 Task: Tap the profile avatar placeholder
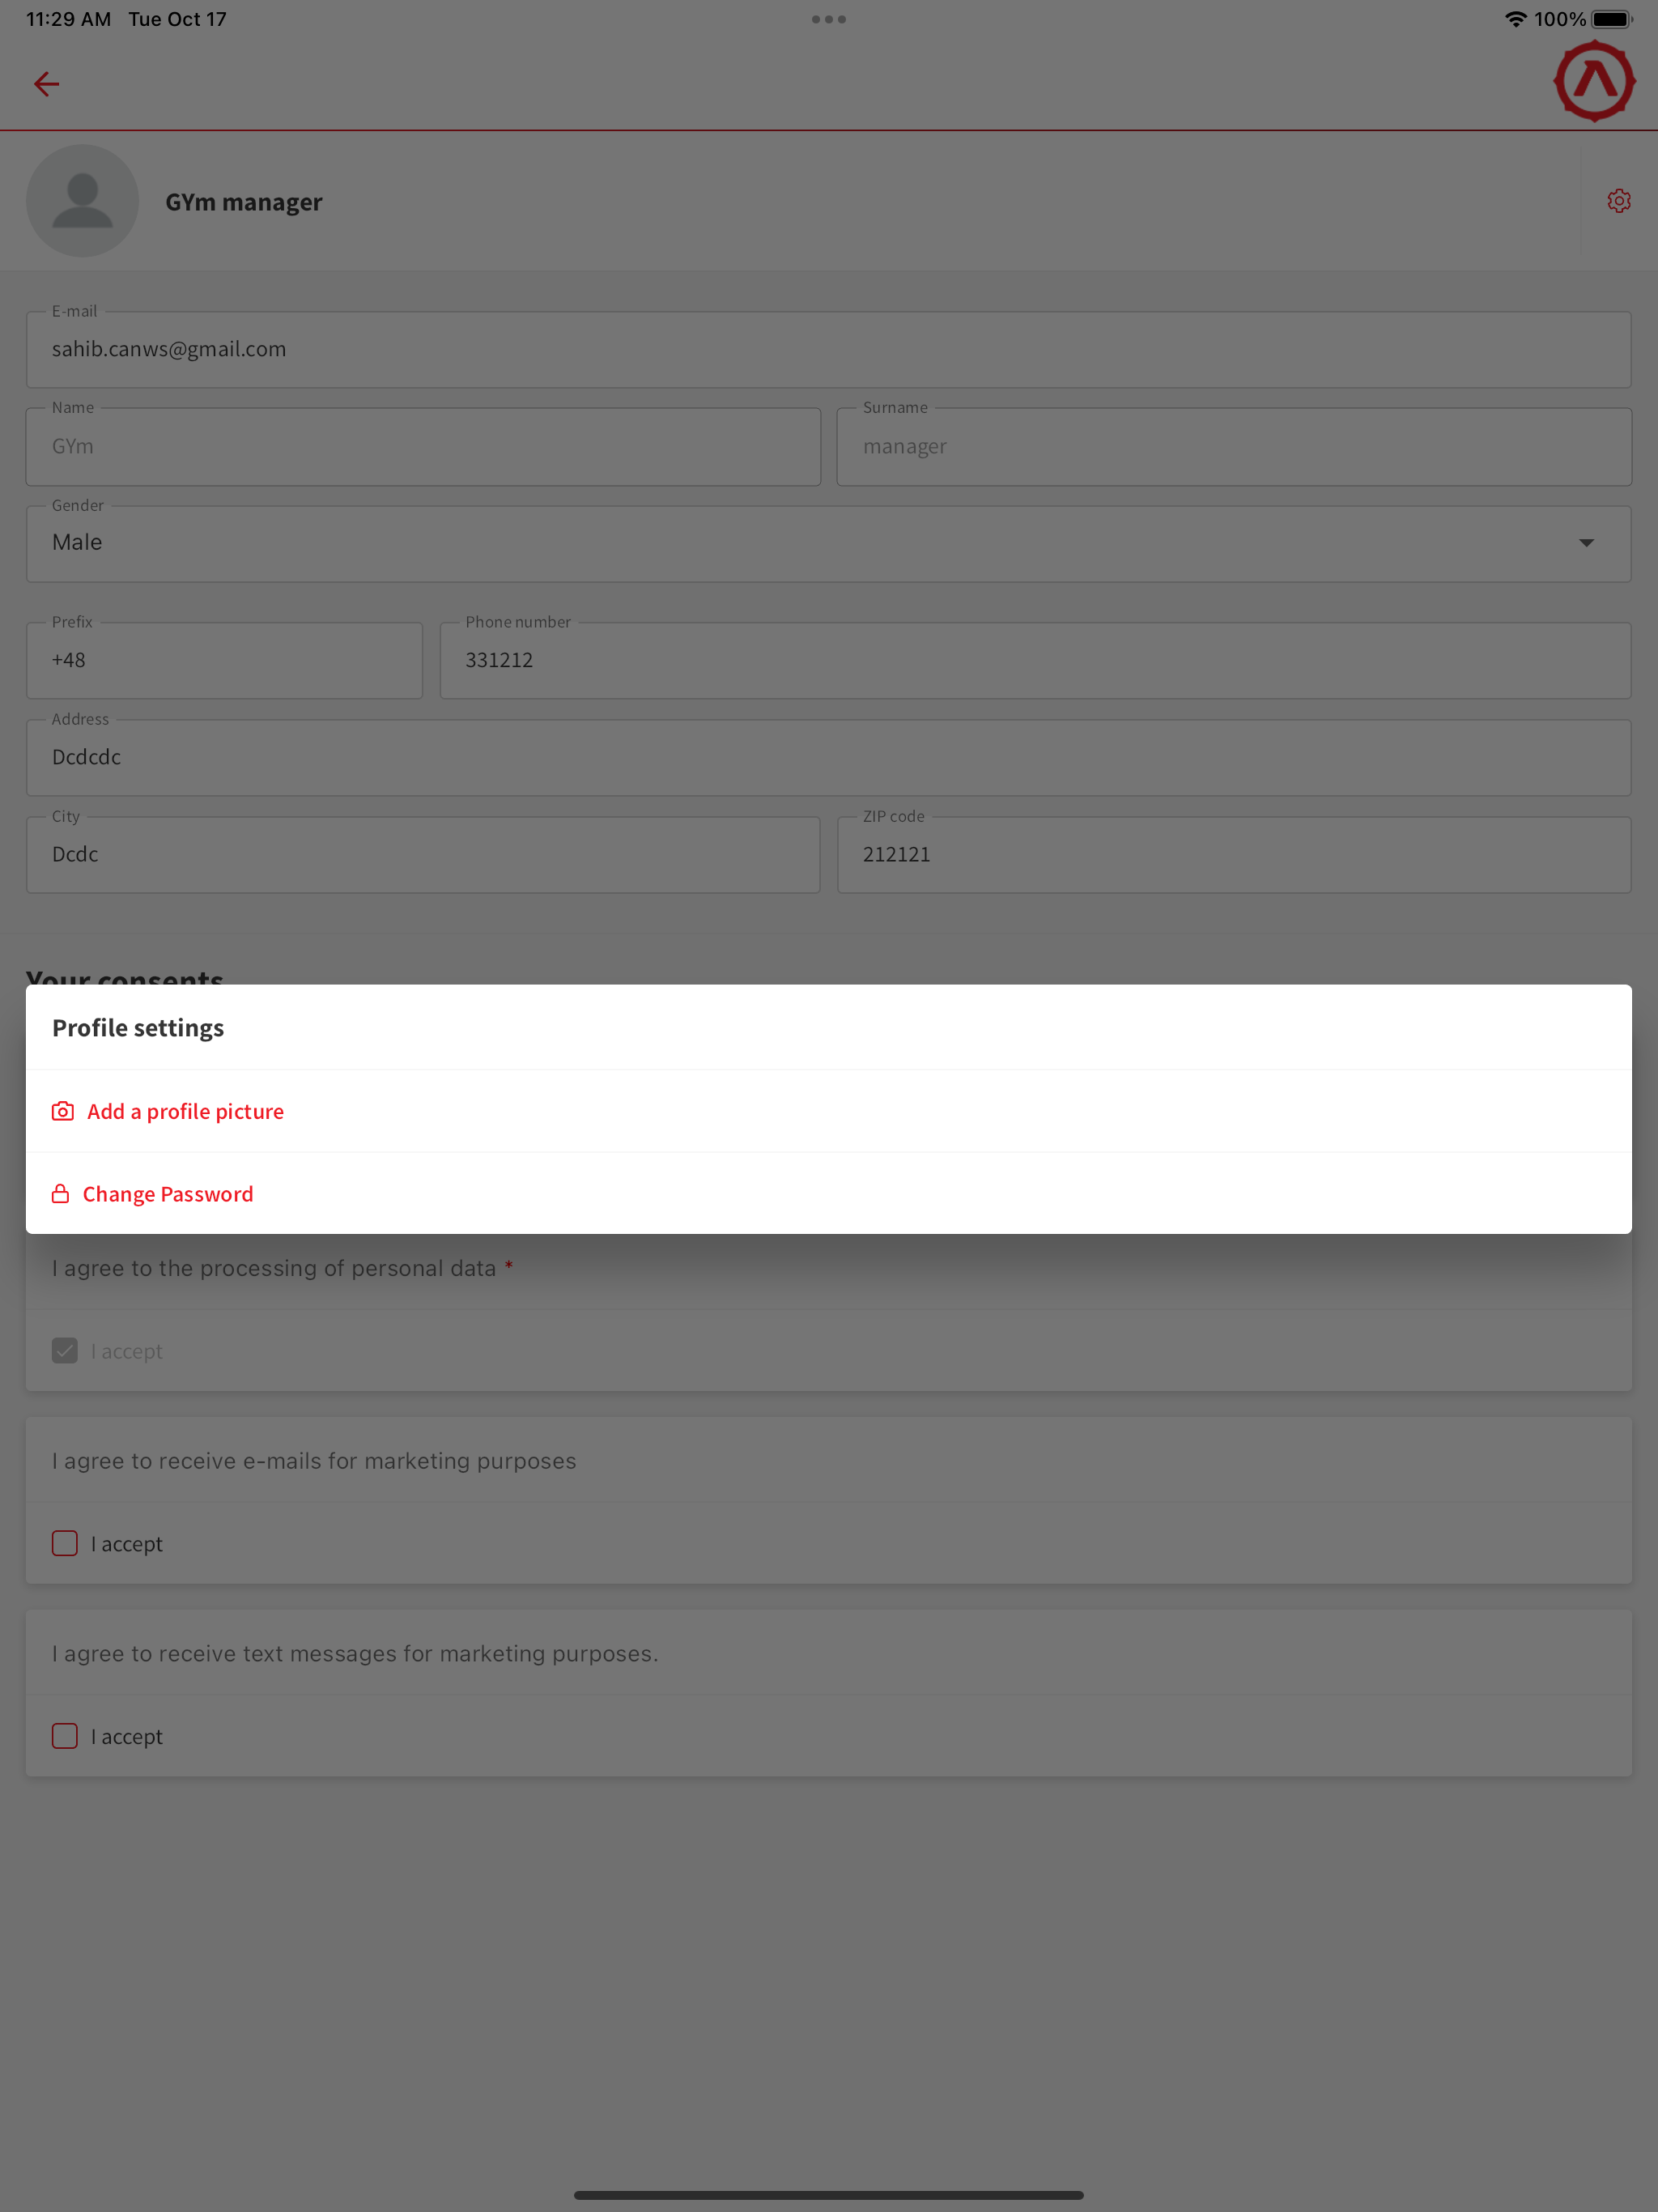point(82,201)
